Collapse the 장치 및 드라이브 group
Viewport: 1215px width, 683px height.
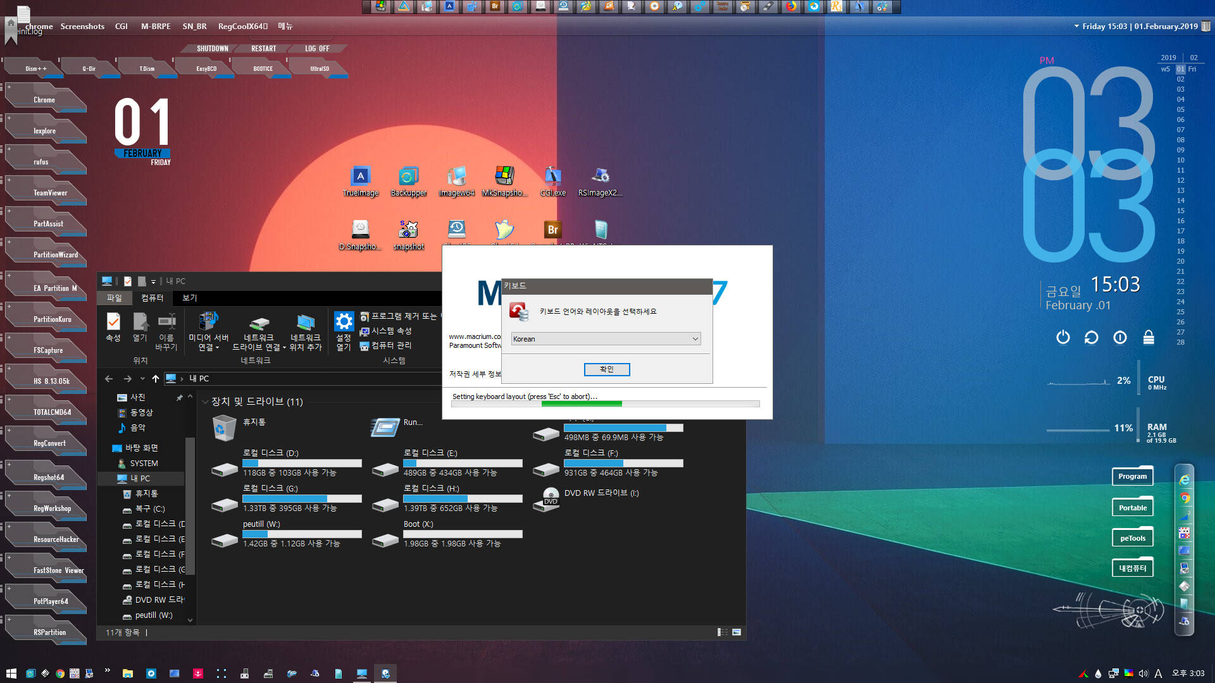coord(205,402)
